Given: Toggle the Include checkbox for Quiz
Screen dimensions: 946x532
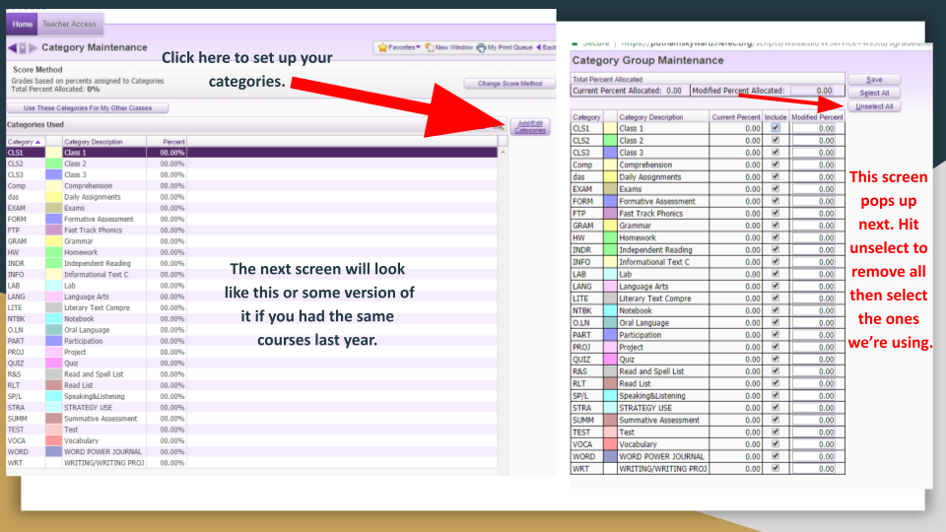Looking at the screenshot, I should point(776,359).
